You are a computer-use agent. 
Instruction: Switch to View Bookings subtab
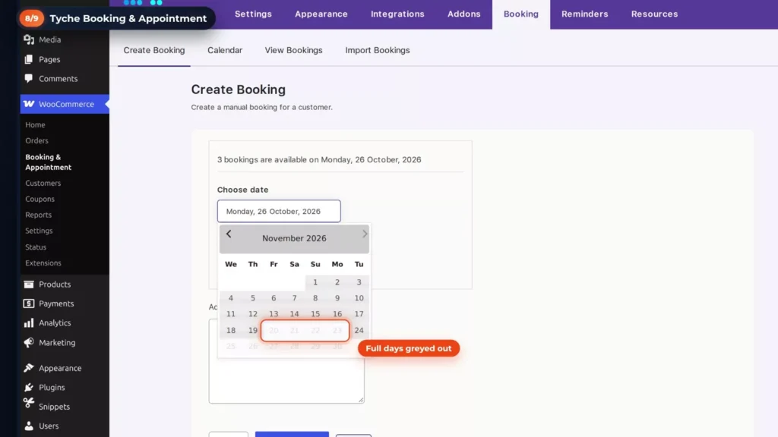[x=293, y=50]
